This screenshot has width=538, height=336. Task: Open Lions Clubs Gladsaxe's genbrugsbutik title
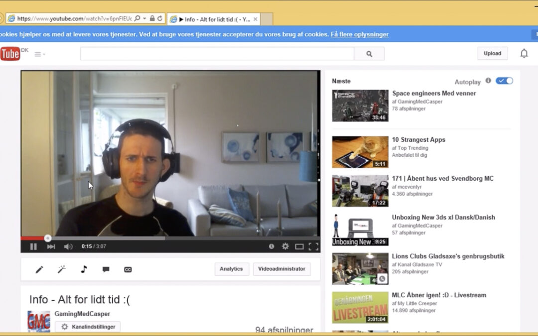pyautogui.click(x=448, y=256)
